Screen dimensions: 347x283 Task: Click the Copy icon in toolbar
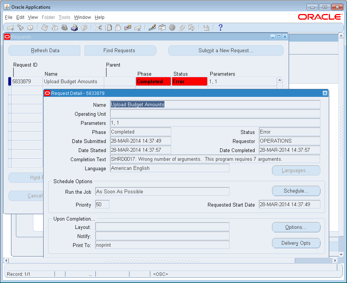coord(109,28)
